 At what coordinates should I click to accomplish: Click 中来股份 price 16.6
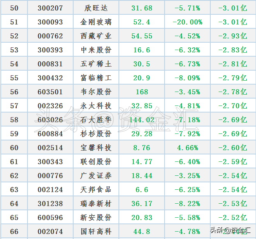[142, 50]
